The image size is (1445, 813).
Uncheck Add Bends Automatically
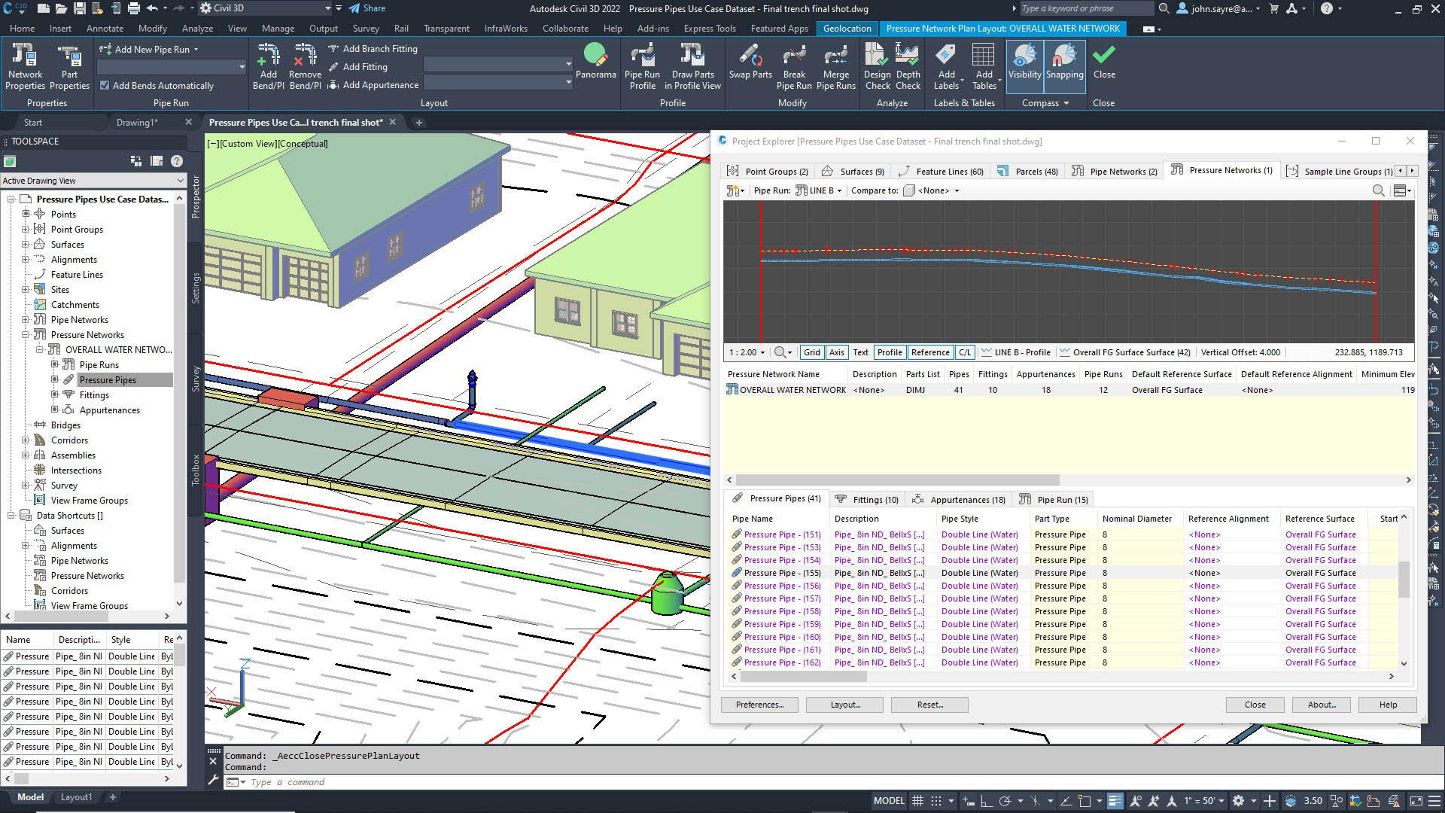point(105,85)
